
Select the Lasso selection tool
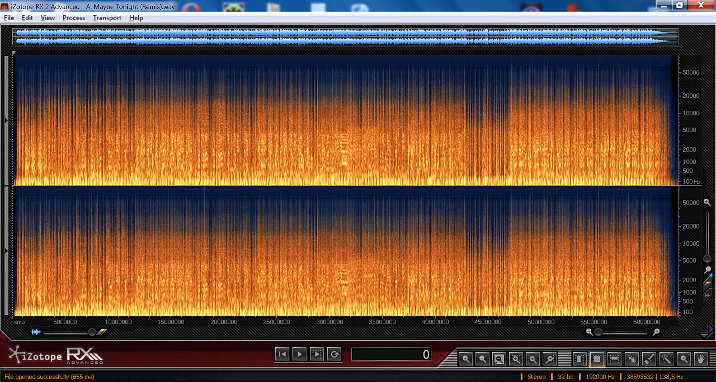pos(631,359)
